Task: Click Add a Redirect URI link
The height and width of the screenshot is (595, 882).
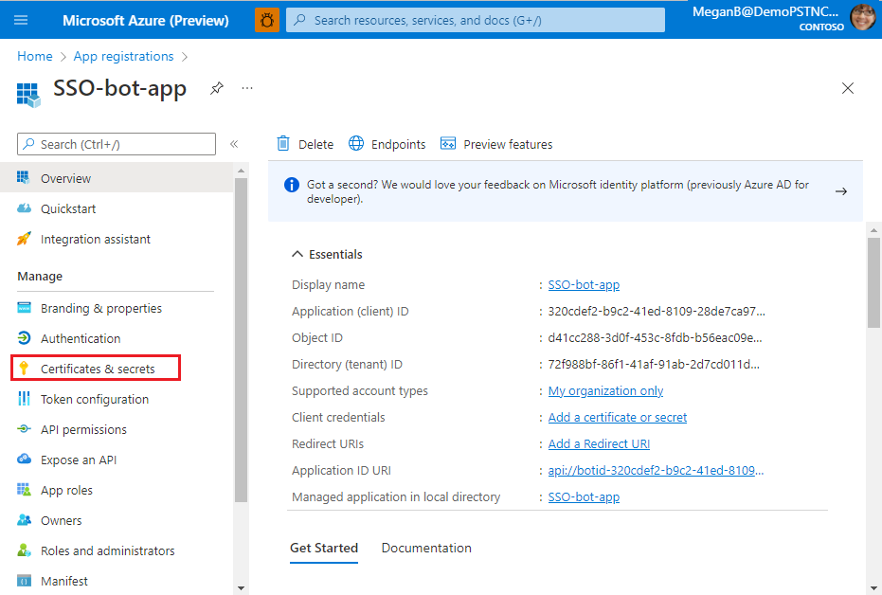Action: click(x=599, y=443)
